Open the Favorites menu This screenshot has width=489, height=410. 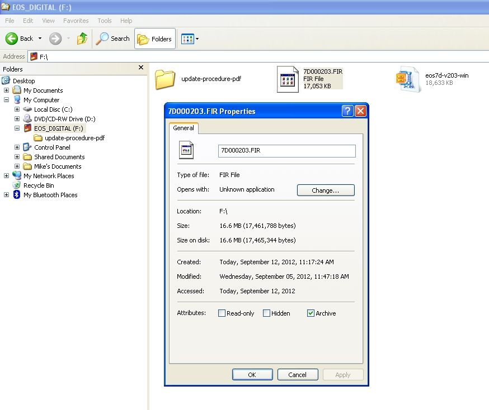tap(76, 21)
